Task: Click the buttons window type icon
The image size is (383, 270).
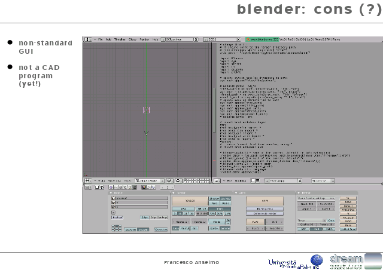Action: pos(87,187)
